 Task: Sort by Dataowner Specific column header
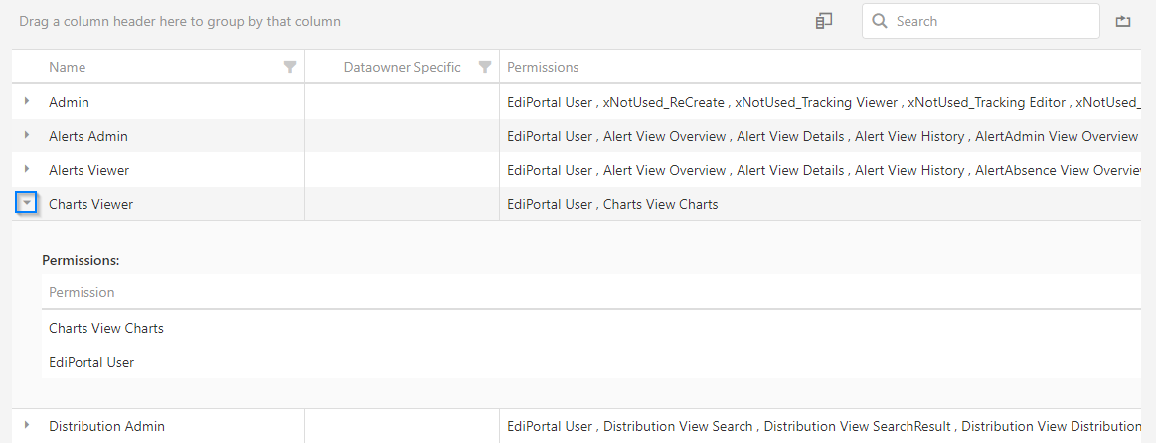pos(402,67)
